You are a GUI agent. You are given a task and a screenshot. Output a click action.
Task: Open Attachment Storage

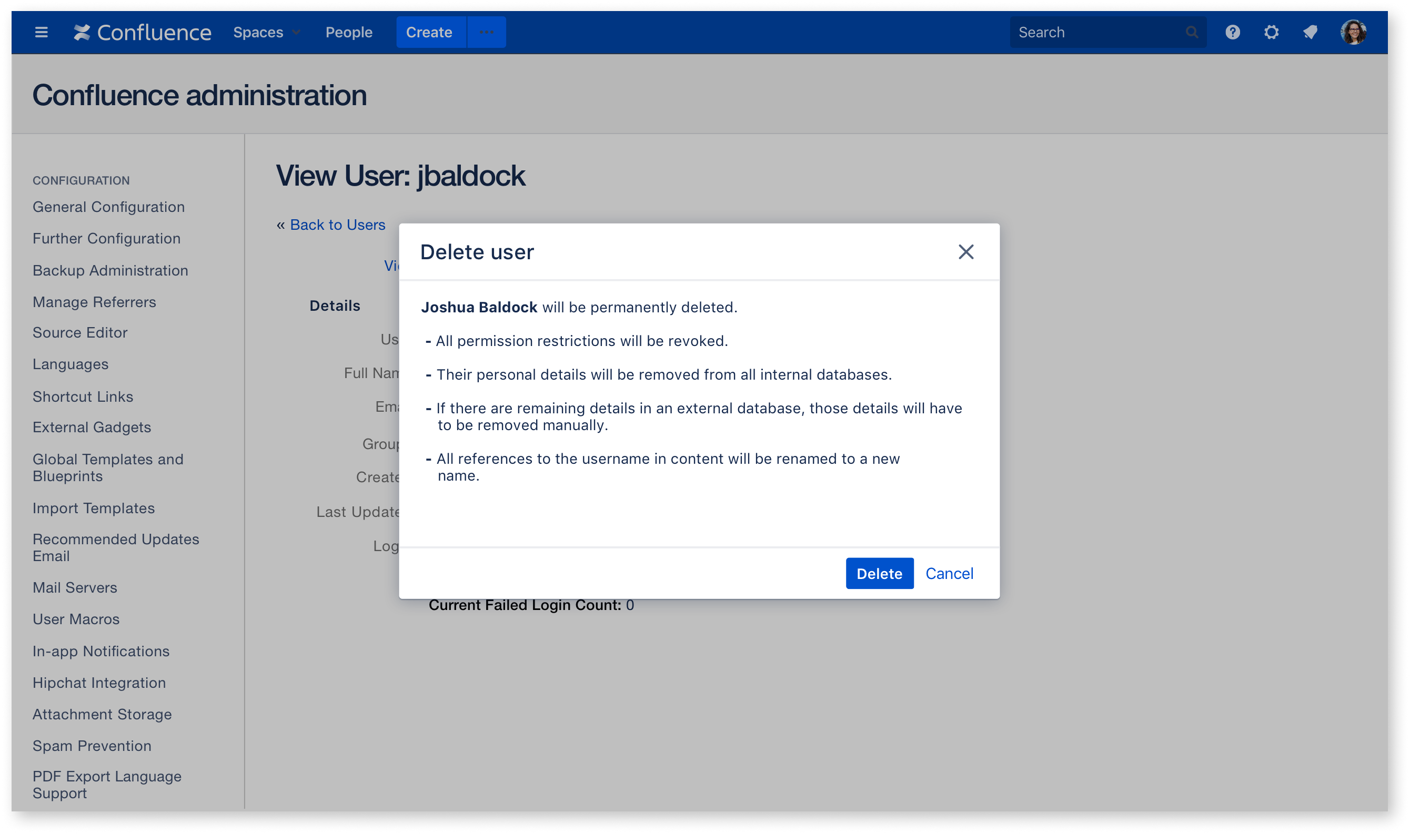[102, 714]
